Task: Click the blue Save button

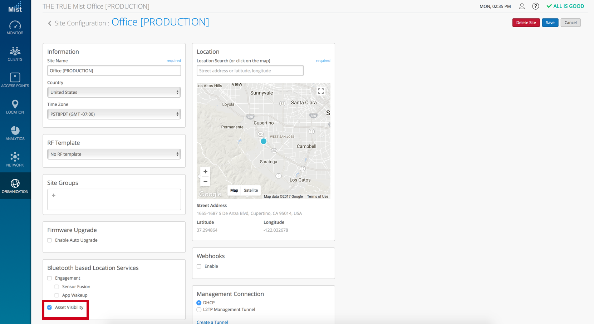Action: pyautogui.click(x=550, y=23)
